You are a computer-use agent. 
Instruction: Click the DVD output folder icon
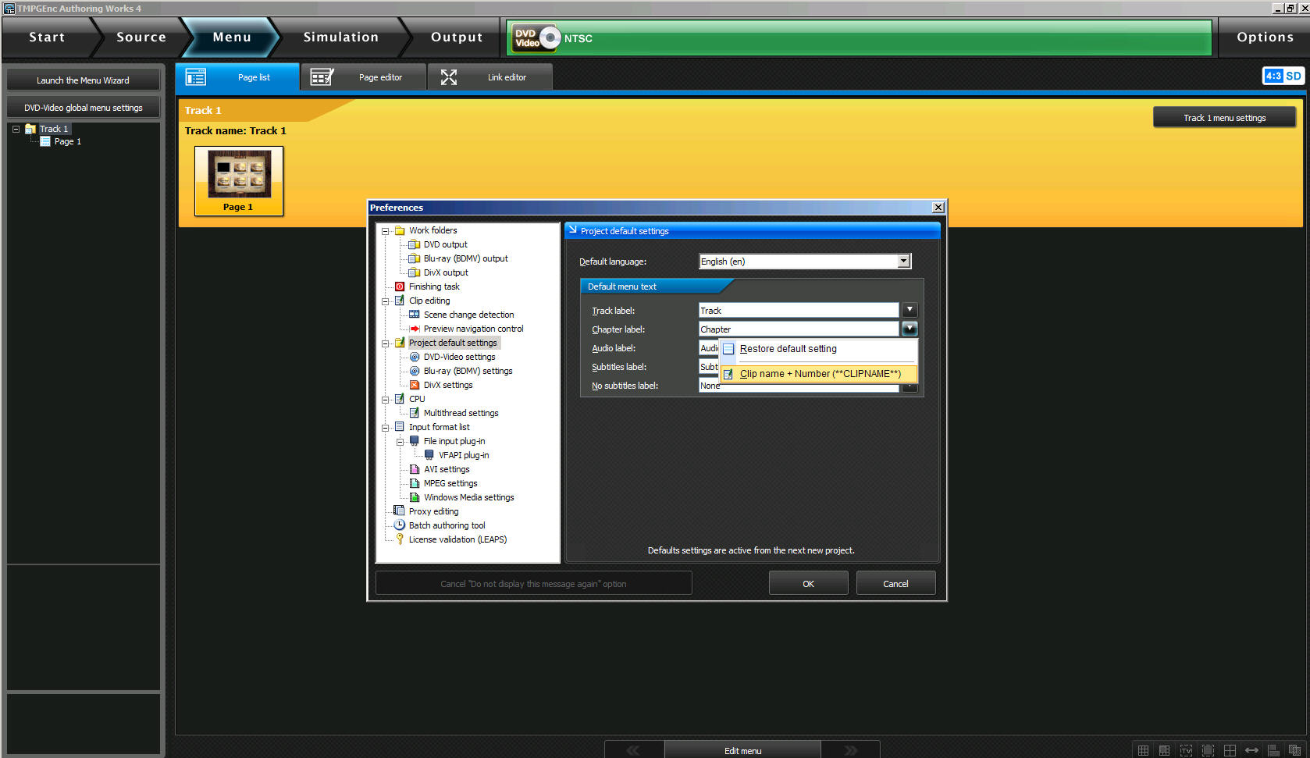[x=415, y=244]
